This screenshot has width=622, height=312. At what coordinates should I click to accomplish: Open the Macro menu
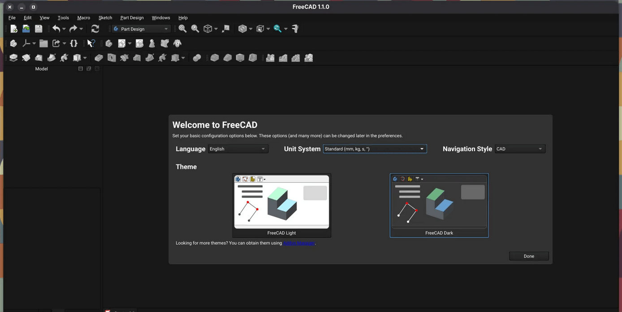point(83,18)
